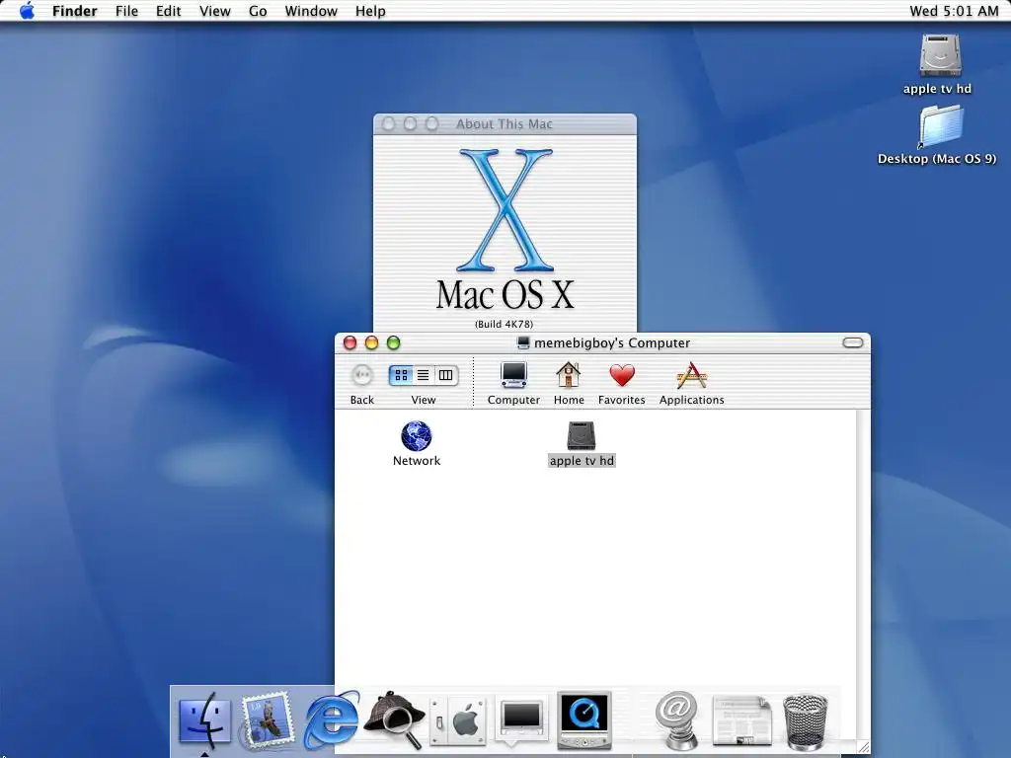Click the Build 4K78 version text
The height and width of the screenshot is (758, 1011).
pyautogui.click(x=505, y=324)
